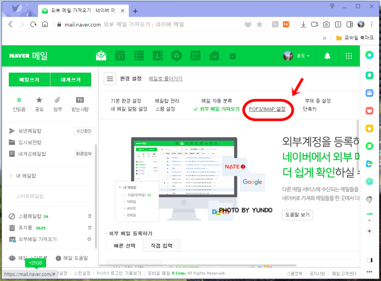The image size is (381, 281).
Task: Click 메일로 돌아가기 link
Action: tap(166, 79)
